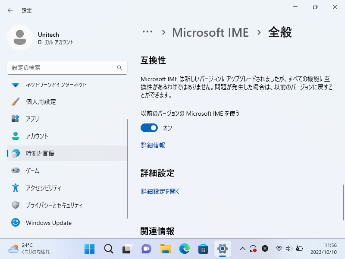Open Microsoft Store from the taskbar
The height and width of the screenshot is (259, 345).
click(203, 249)
